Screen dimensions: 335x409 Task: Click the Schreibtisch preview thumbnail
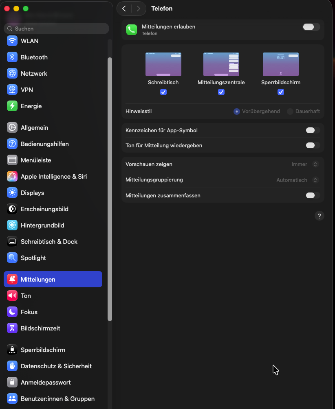pyautogui.click(x=163, y=64)
